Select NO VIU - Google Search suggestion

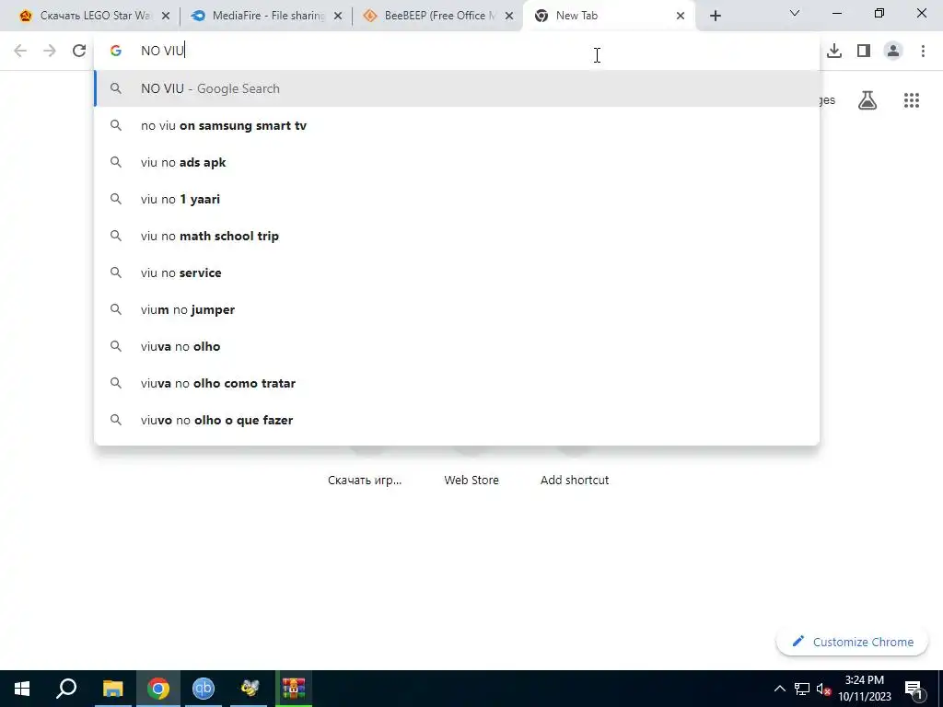tap(457, 88)
